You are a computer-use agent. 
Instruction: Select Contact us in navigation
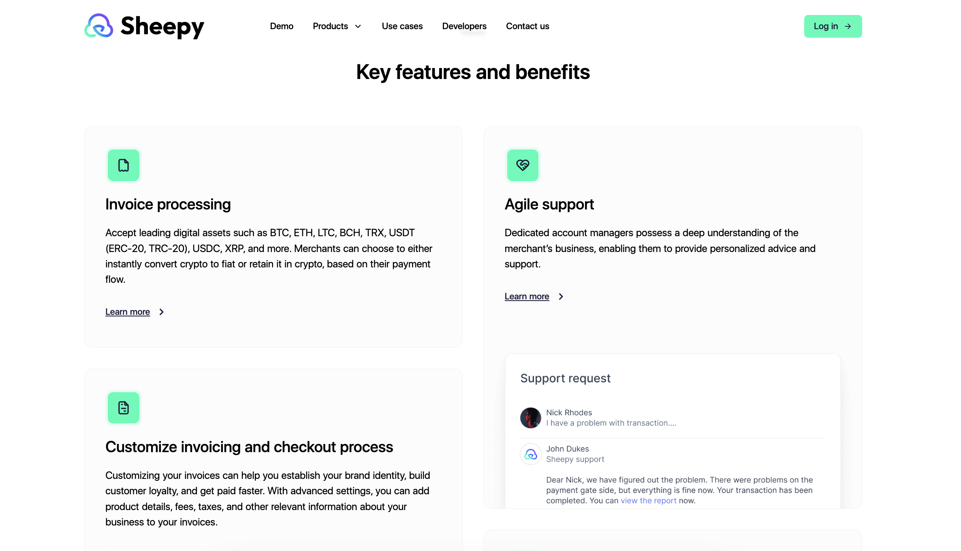point(527,26)
